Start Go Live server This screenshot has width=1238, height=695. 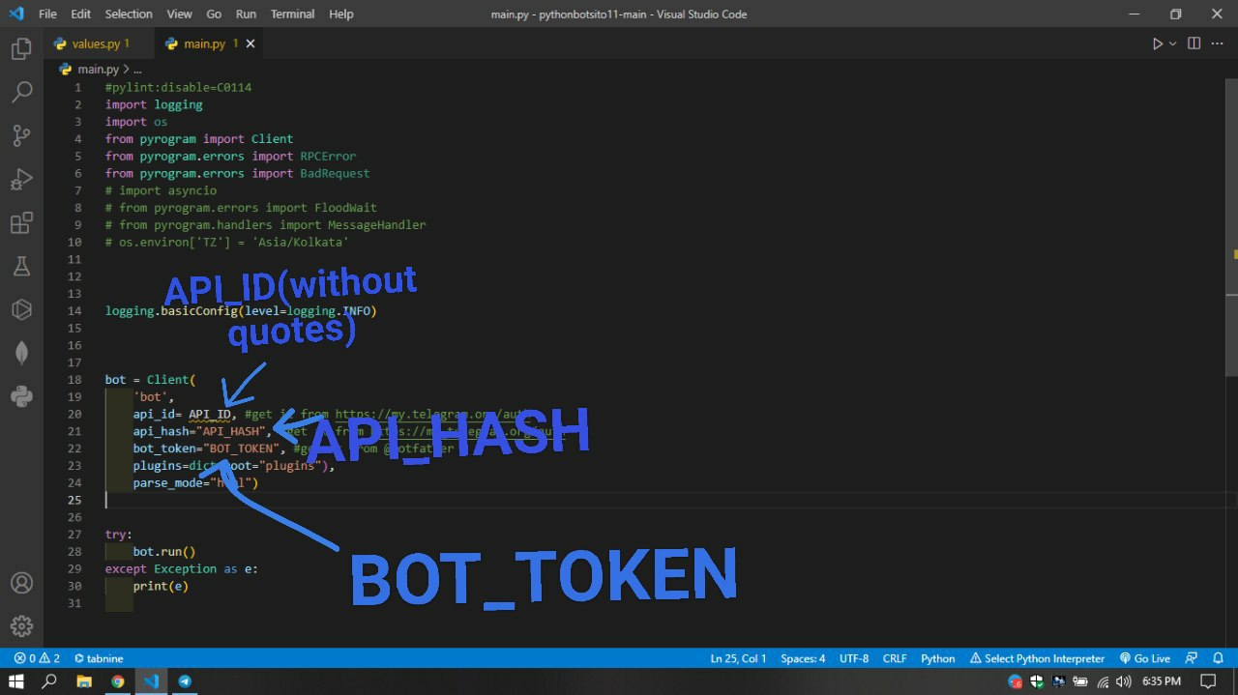(x=1144, y=658)
